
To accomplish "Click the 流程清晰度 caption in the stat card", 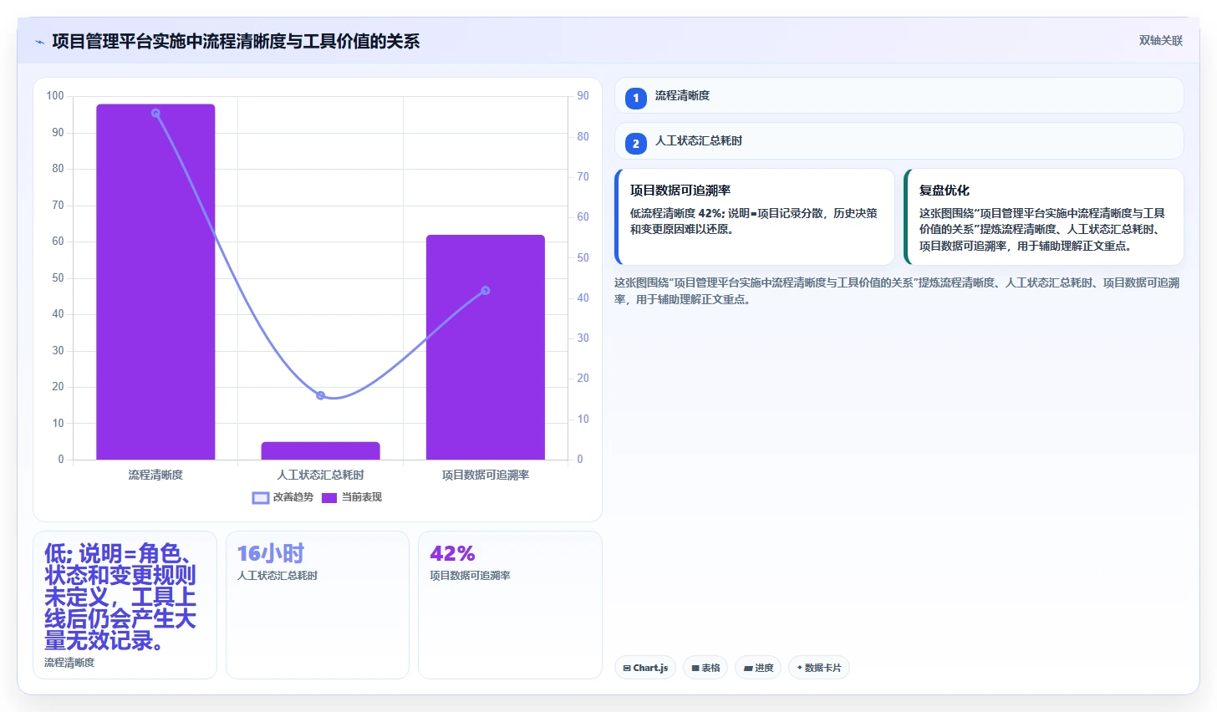I will pyautogui.click(x=69, y=663).
